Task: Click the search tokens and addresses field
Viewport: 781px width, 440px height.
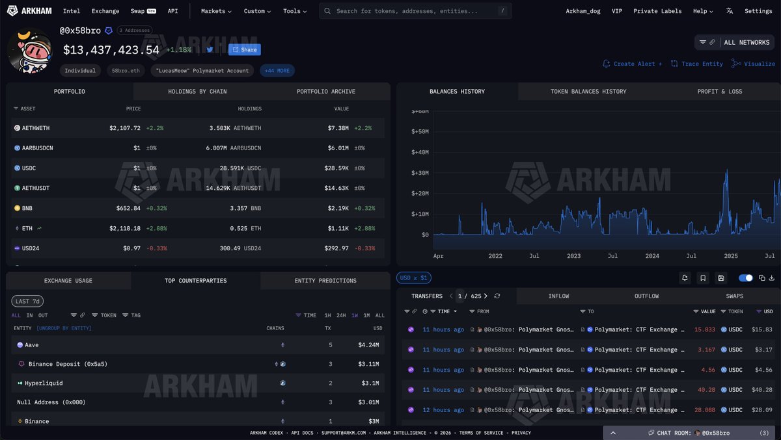Action: click(x=415, y=11)
